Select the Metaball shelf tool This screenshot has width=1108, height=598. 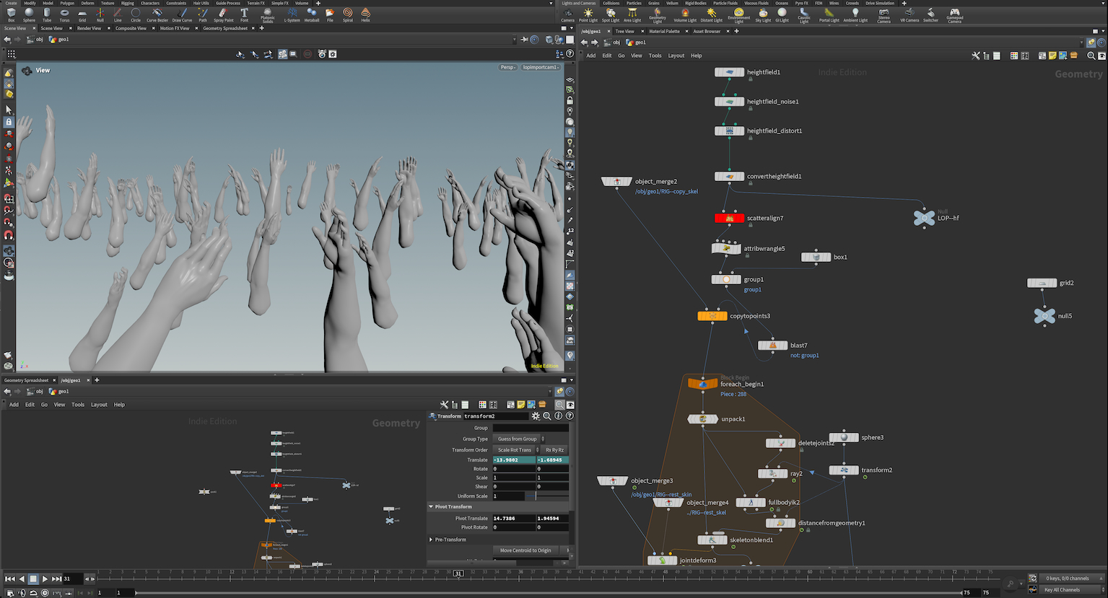tap(311, 14)
